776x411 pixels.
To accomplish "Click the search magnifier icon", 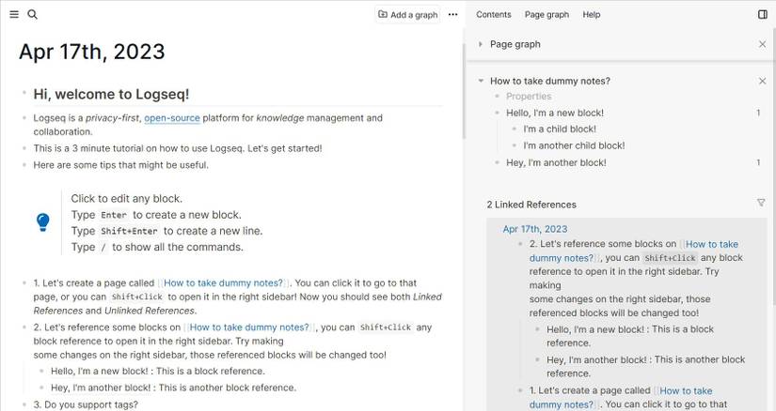I will click(32, 14).
